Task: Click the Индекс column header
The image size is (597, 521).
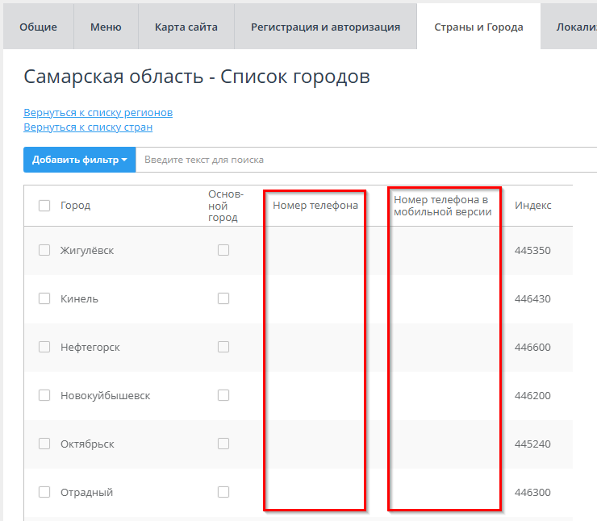Action: (x=532, y=206)
